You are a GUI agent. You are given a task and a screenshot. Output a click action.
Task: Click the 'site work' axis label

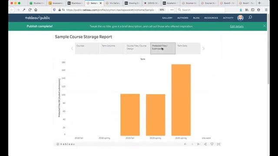tap(206, 138)
